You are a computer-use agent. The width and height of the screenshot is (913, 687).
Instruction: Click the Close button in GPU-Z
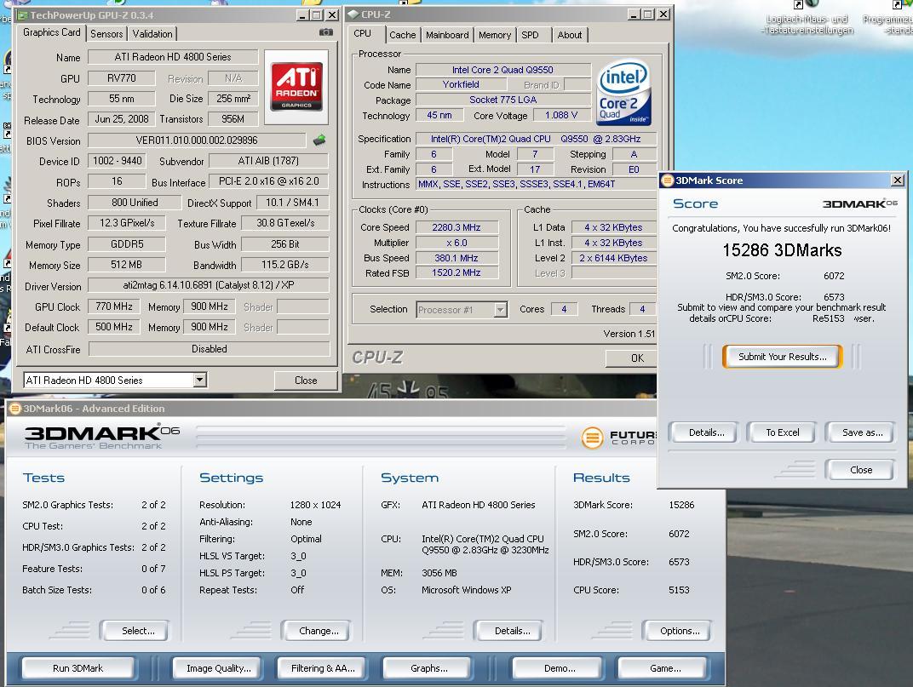click(306, 381)
